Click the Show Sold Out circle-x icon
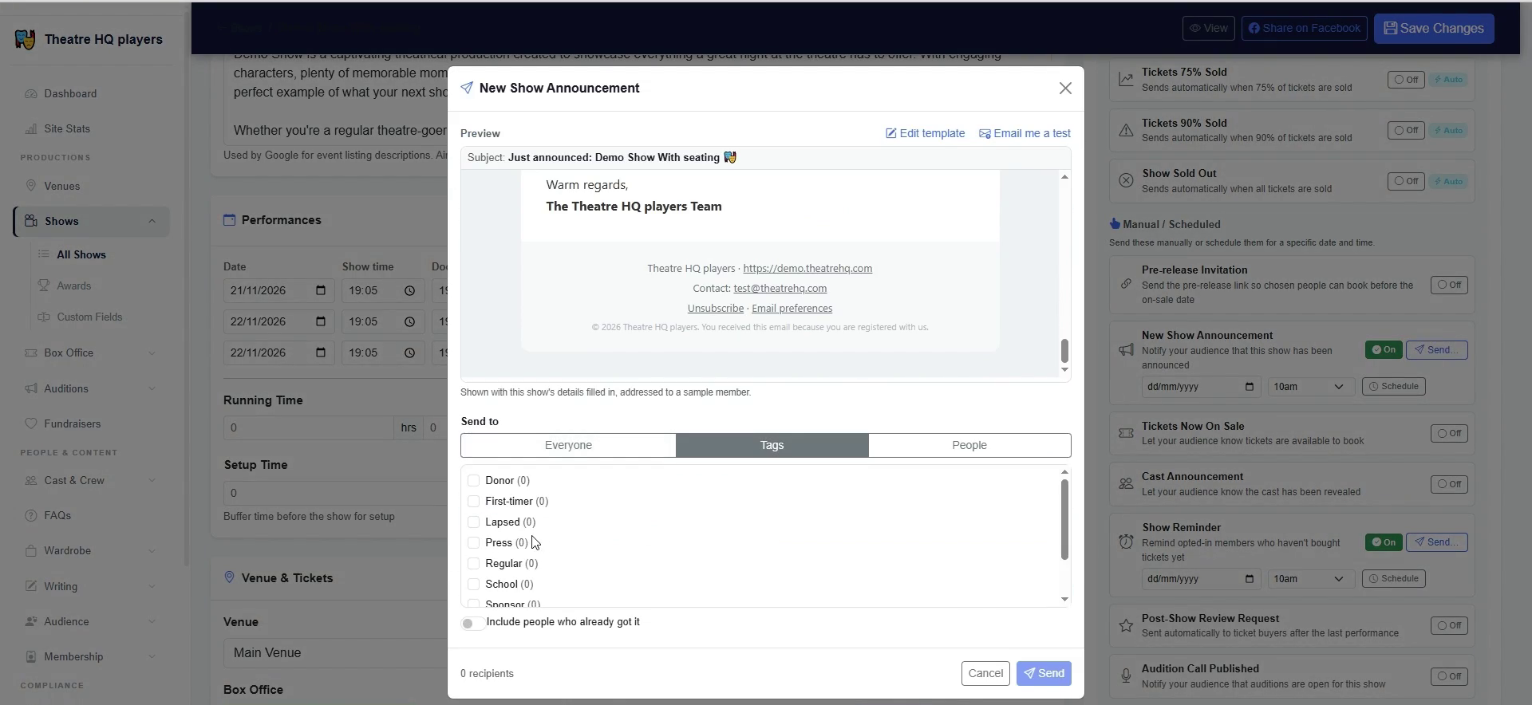The image size is (1532, 705). [1126, 180]
